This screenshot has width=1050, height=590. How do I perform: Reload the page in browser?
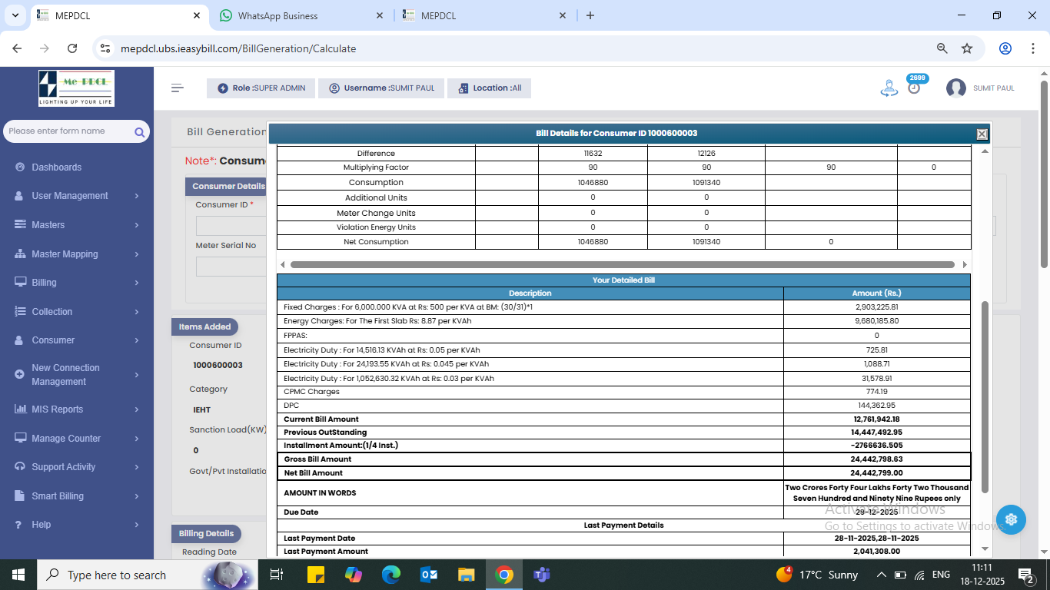coord(72,48)
